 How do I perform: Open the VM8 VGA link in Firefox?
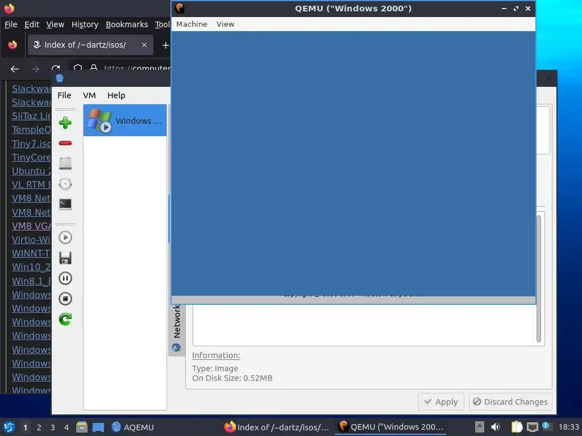31,226
